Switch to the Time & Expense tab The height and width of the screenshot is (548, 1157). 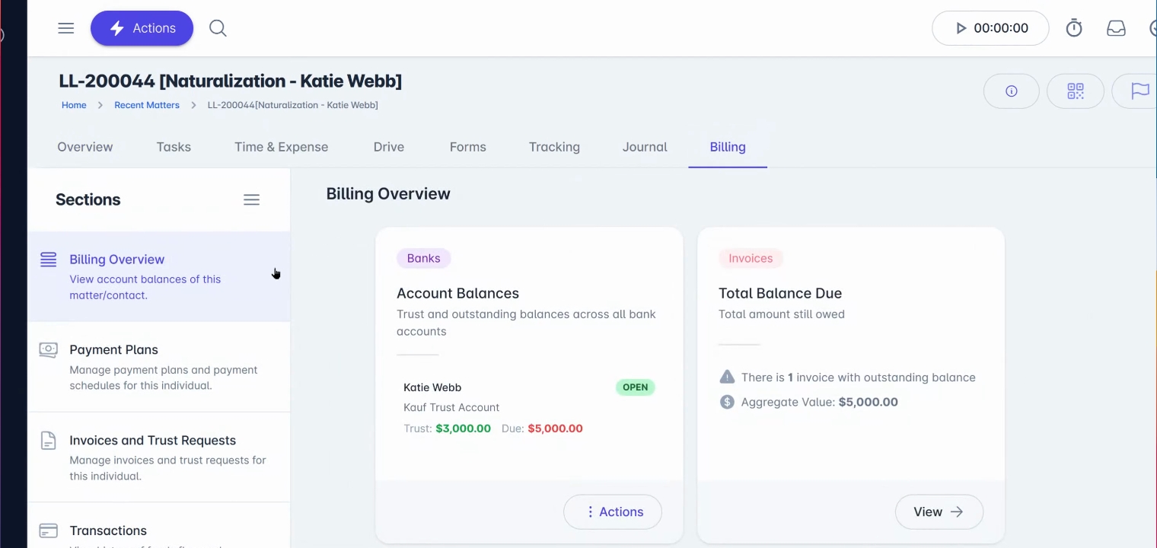pyautogui.click(x=281, y=147)
